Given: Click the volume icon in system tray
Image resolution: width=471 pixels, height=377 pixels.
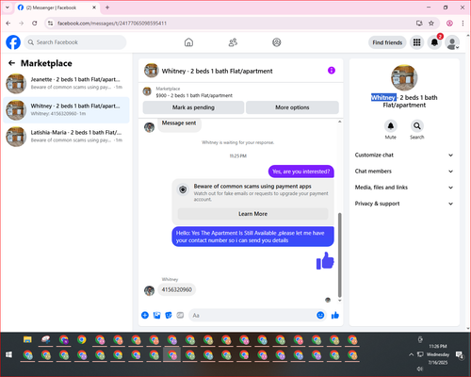Looking at the screenshot, I should tap(420, 369).
